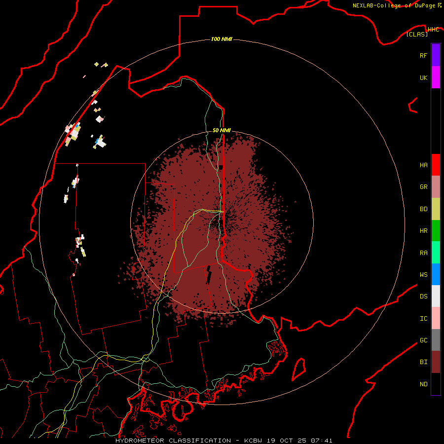The height and width of the screenshot is (444, 444).
Task: Click the UK magenta legend swatch
Action: 436,77
